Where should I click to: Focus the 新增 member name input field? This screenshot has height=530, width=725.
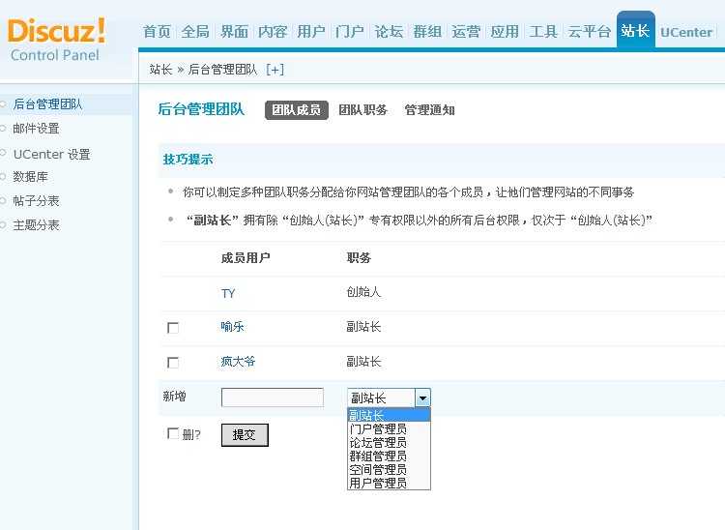click(273, 397)
